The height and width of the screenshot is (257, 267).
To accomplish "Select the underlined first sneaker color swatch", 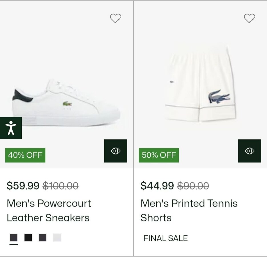I will (x=14, y=238).
